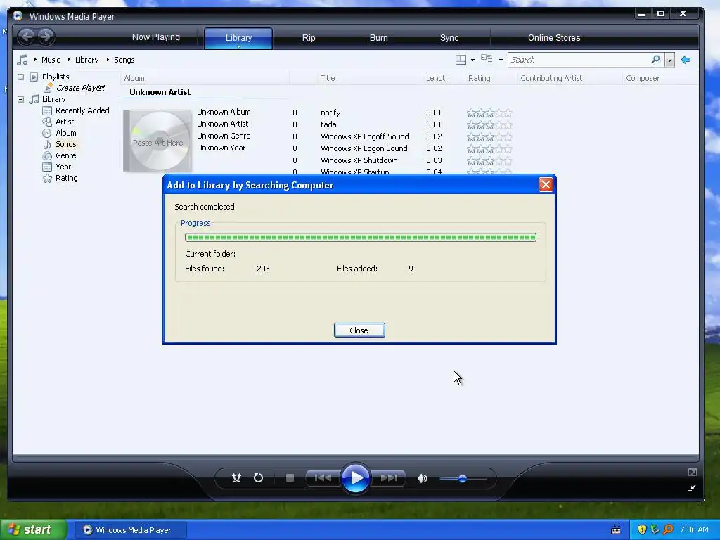Viewport: 720px width, 540px height.
Task: Select Create Playlist in sidebar
Action: [x=80, y=88]
